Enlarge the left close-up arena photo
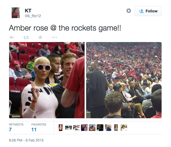 click(47, 80)
